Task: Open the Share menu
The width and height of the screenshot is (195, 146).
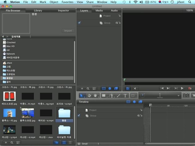Action: point(90,2)
